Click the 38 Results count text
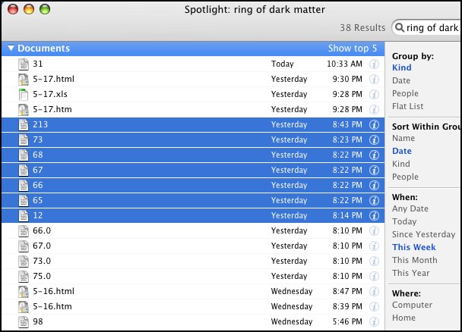Screen dimensions: 462x332 tap(362, 27)
